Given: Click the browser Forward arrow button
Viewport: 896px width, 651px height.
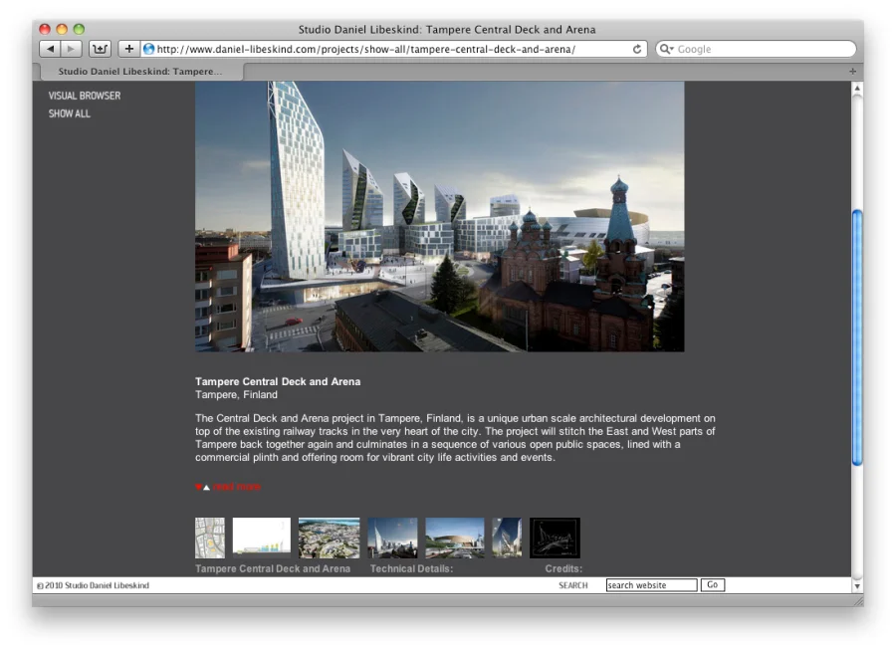Looking at the screenshot, I should coord(72,49).
